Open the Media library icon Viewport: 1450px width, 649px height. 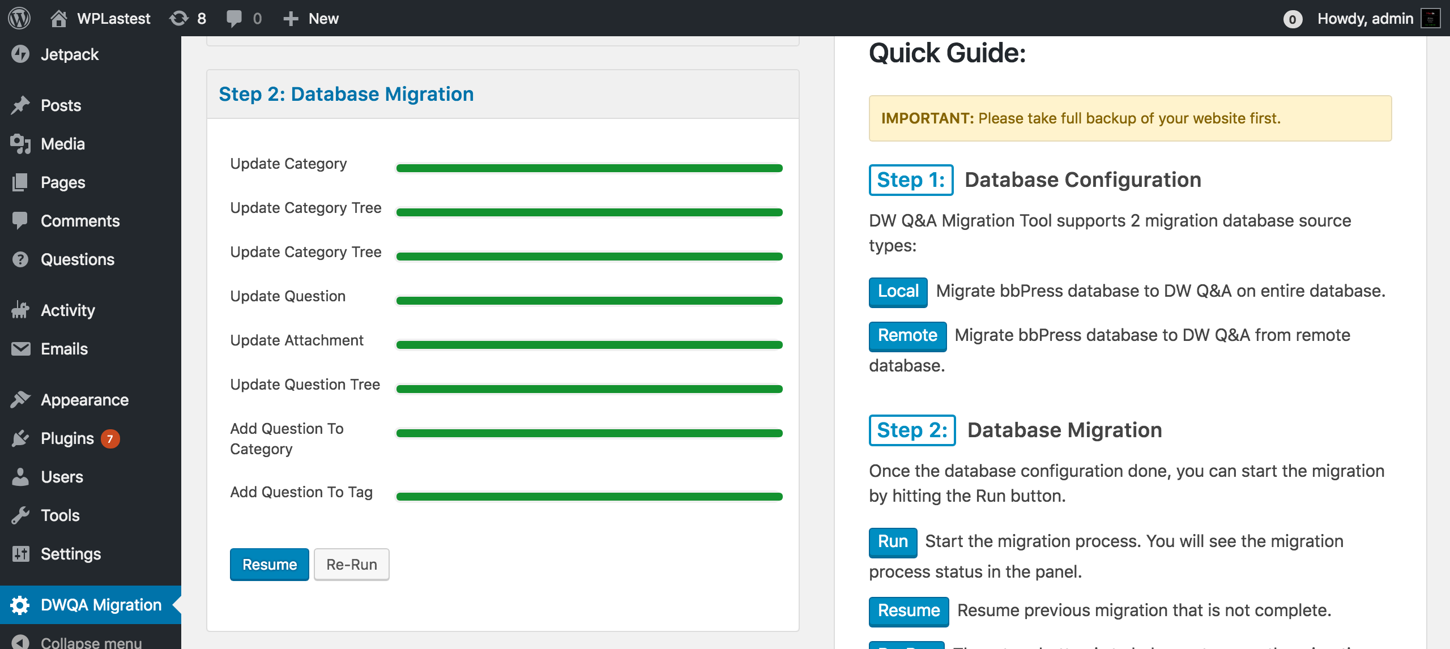(20, 144)
